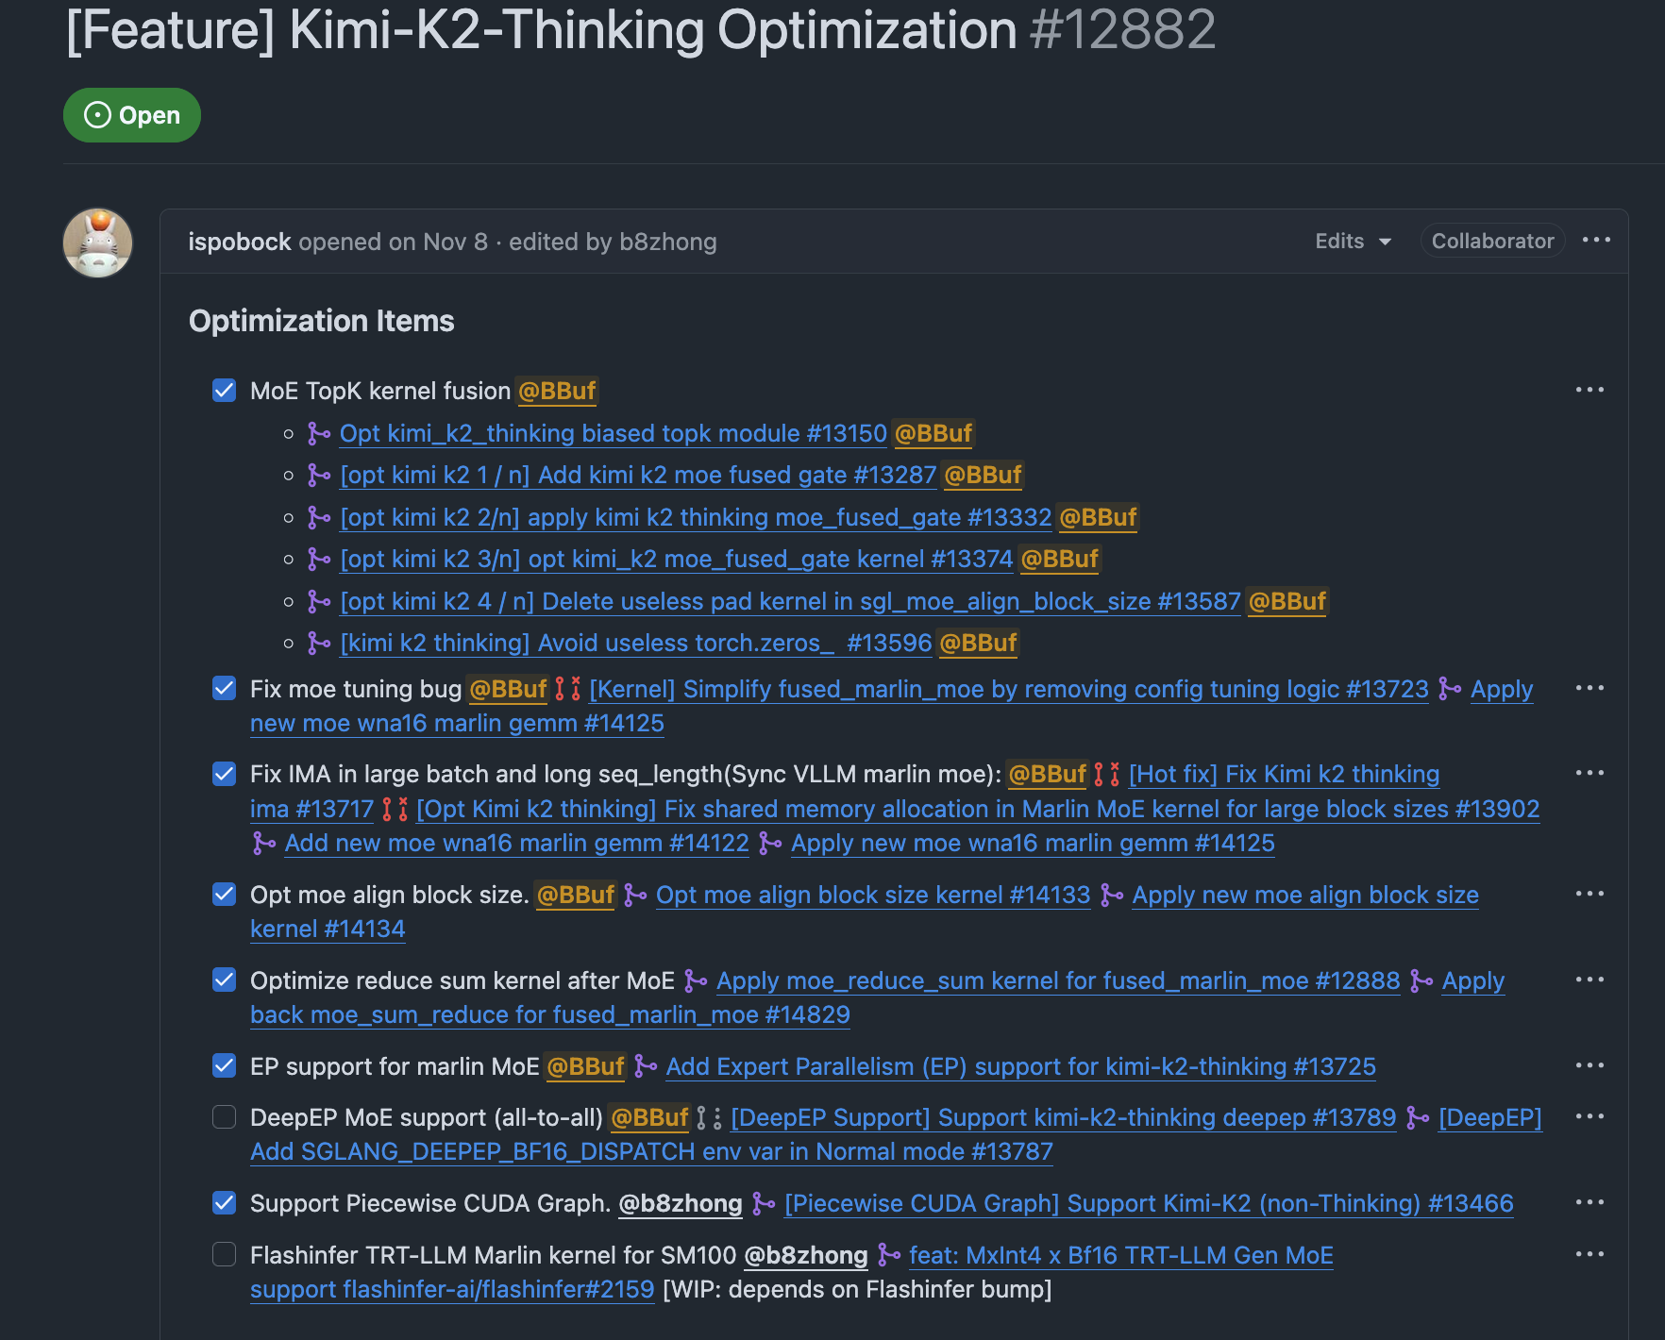Image resolution: width=1665 pixels, height=1340 pixels.
Task: Open task options for DeepEP MoE support
Action: click(1589, 1116)
